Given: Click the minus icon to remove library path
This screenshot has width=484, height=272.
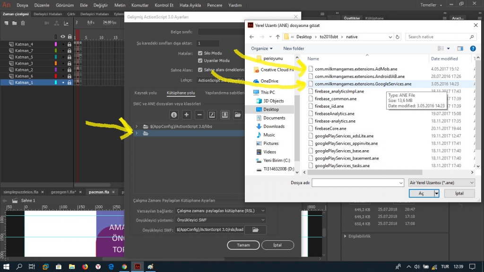Looking at the screenshot, I should (x=199, y=115).
